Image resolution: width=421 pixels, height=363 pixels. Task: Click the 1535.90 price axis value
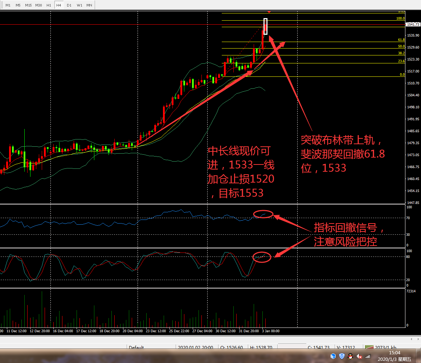pos(413,36)
